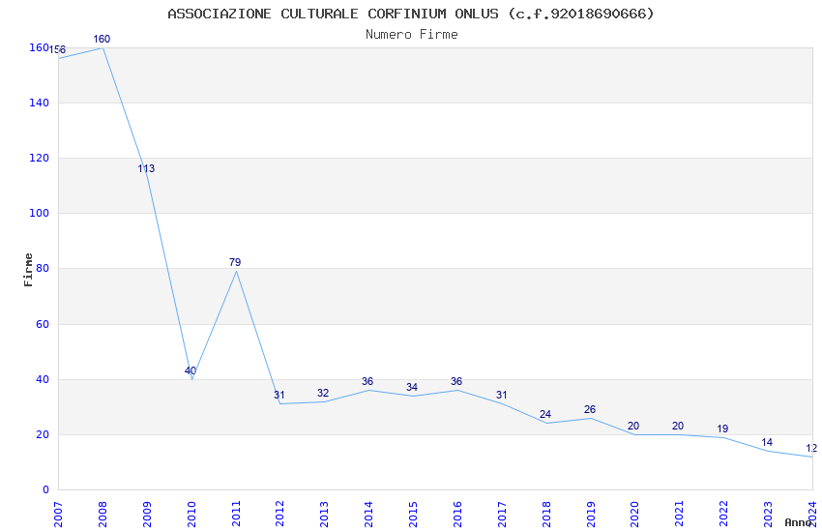Click the final data value label 12
822x532 pixels.
coord(811,448)
